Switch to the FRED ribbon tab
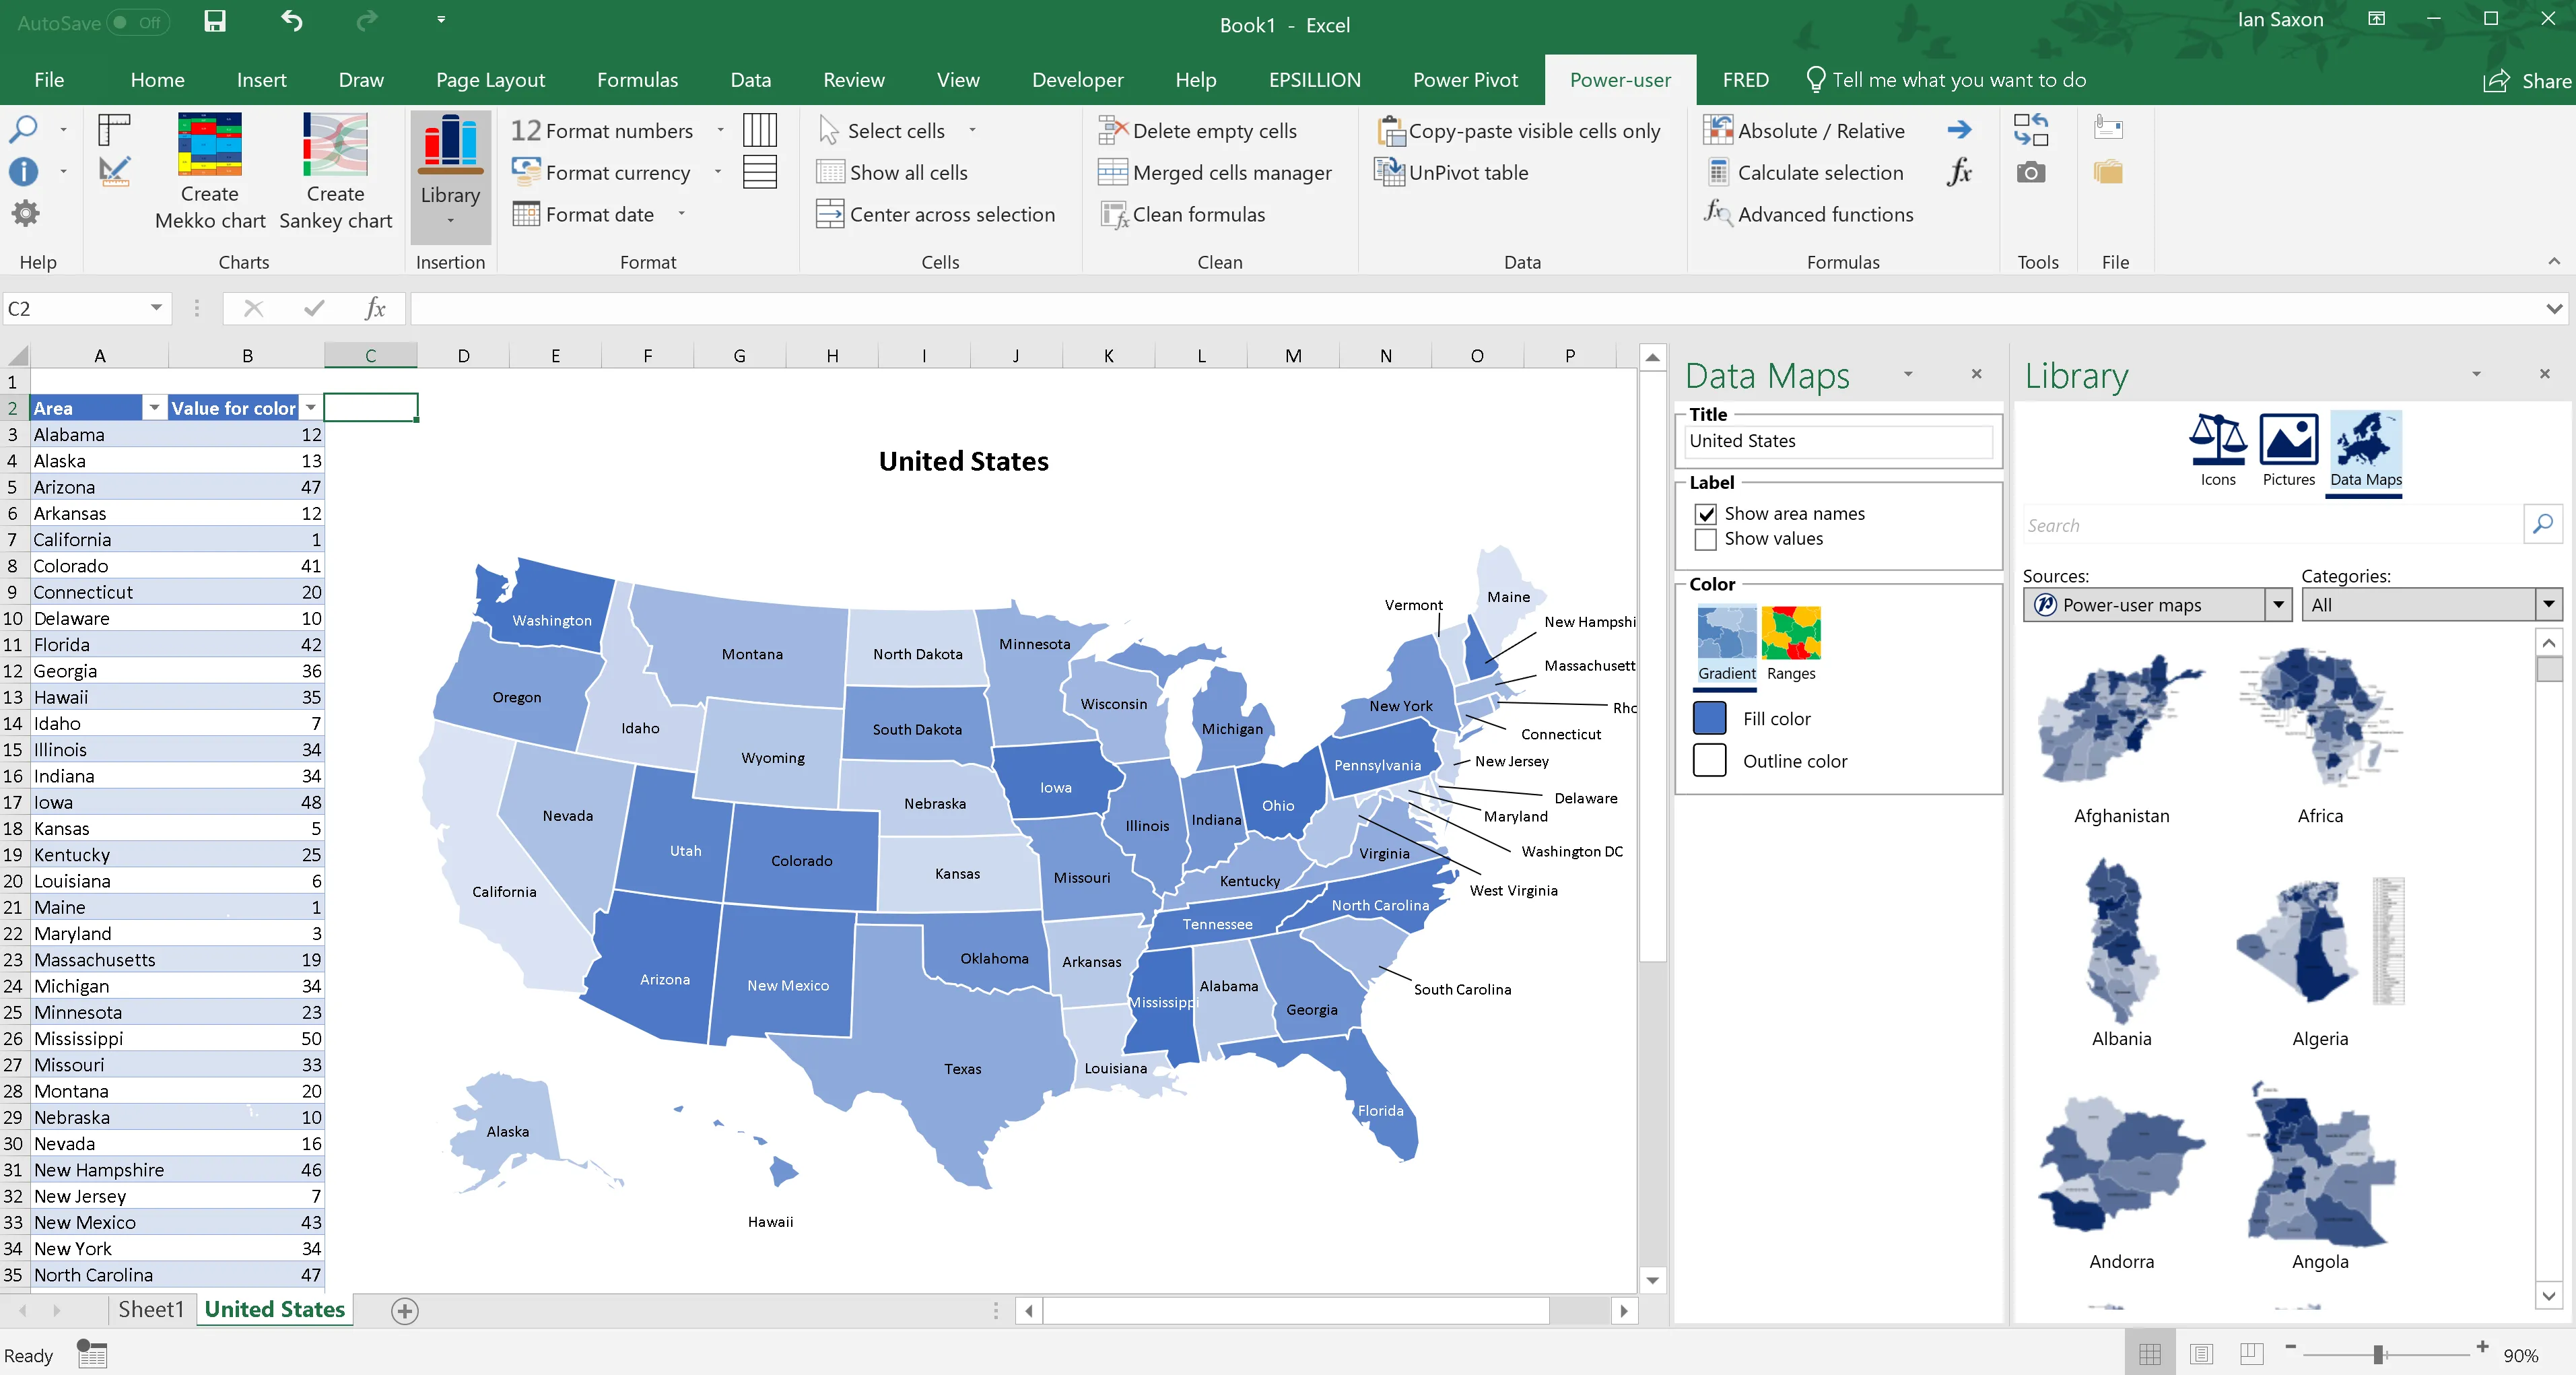Screen dimensions: 2576x1375 1745,79
